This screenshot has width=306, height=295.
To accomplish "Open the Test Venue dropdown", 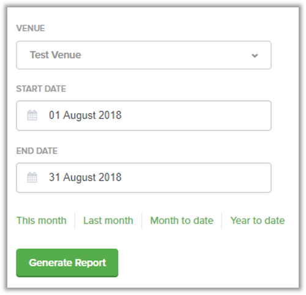I will (144, 55).
